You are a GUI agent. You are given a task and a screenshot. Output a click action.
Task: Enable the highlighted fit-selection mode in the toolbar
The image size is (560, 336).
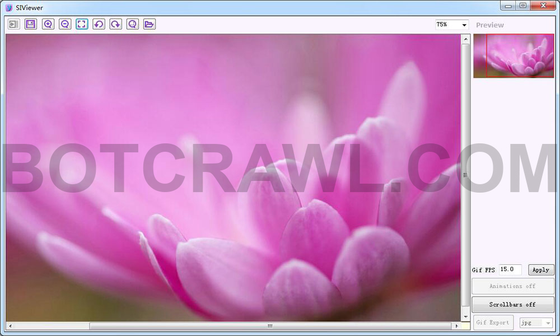(x=81, y=24)
